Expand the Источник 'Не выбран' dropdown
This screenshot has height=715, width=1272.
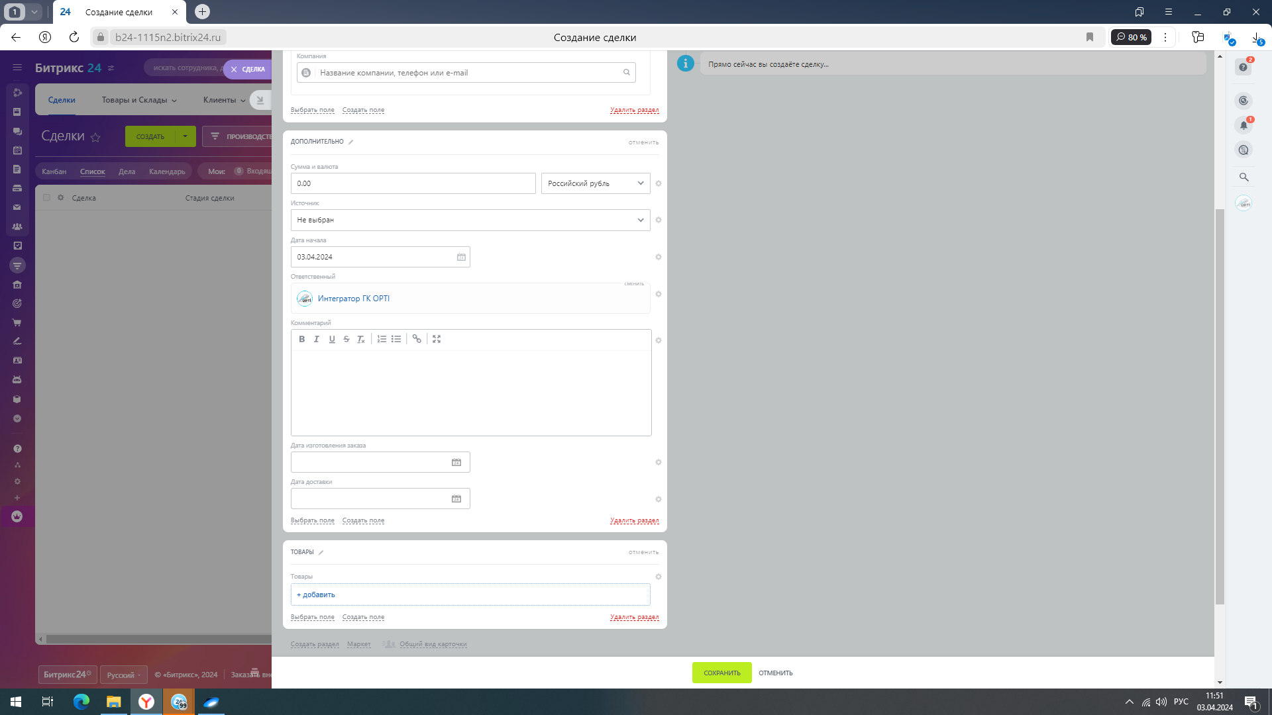pos(470,220)
